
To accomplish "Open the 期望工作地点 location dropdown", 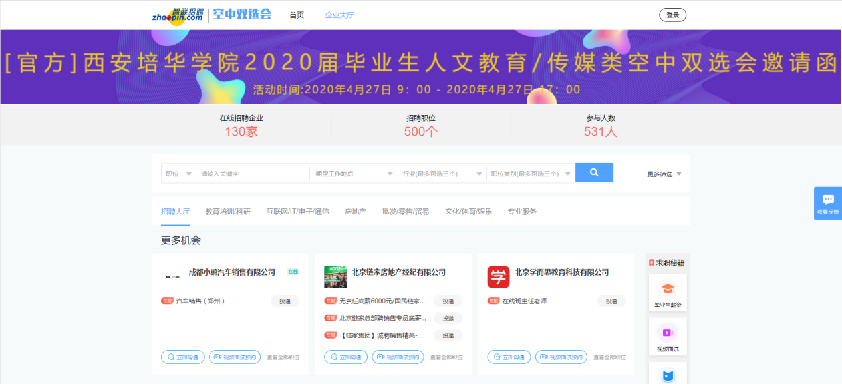I will (x=354, y=174).
